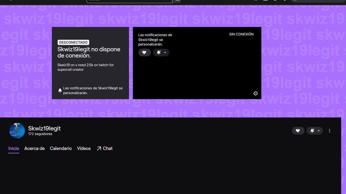Viewport: 346px width, 194px height.
Task: Switch to the Inicio tab
Action: pos(14,149)
